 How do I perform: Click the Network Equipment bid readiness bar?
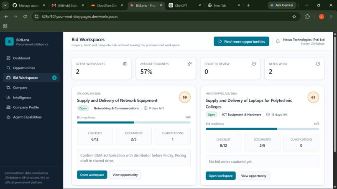pos(134,123)
